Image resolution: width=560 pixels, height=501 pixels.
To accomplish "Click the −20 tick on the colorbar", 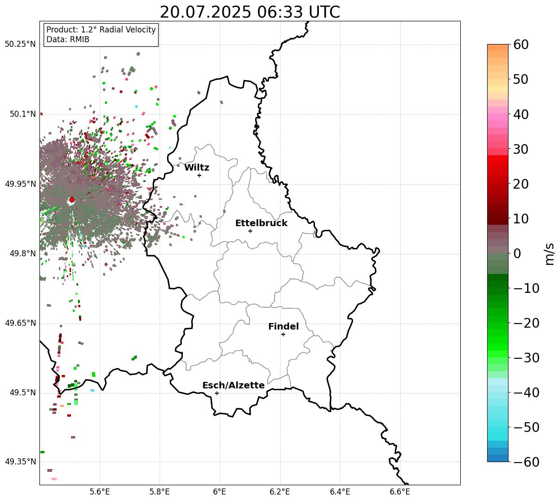I will pos(526,323).
